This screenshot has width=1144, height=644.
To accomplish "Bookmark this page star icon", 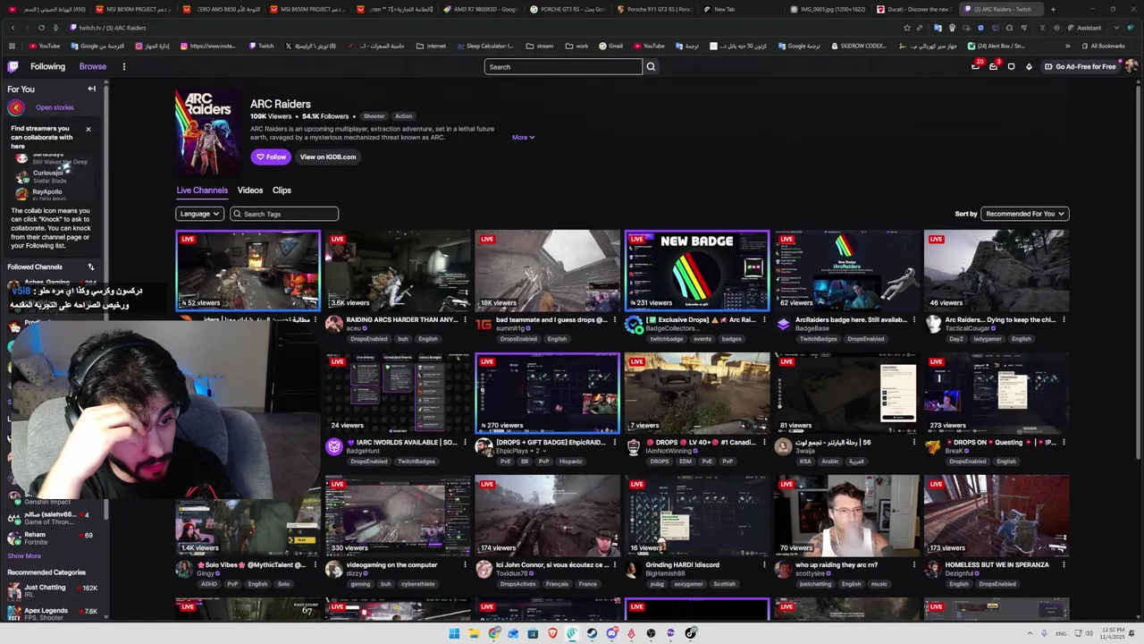I will pyautogui.click(x=906, y=28).
